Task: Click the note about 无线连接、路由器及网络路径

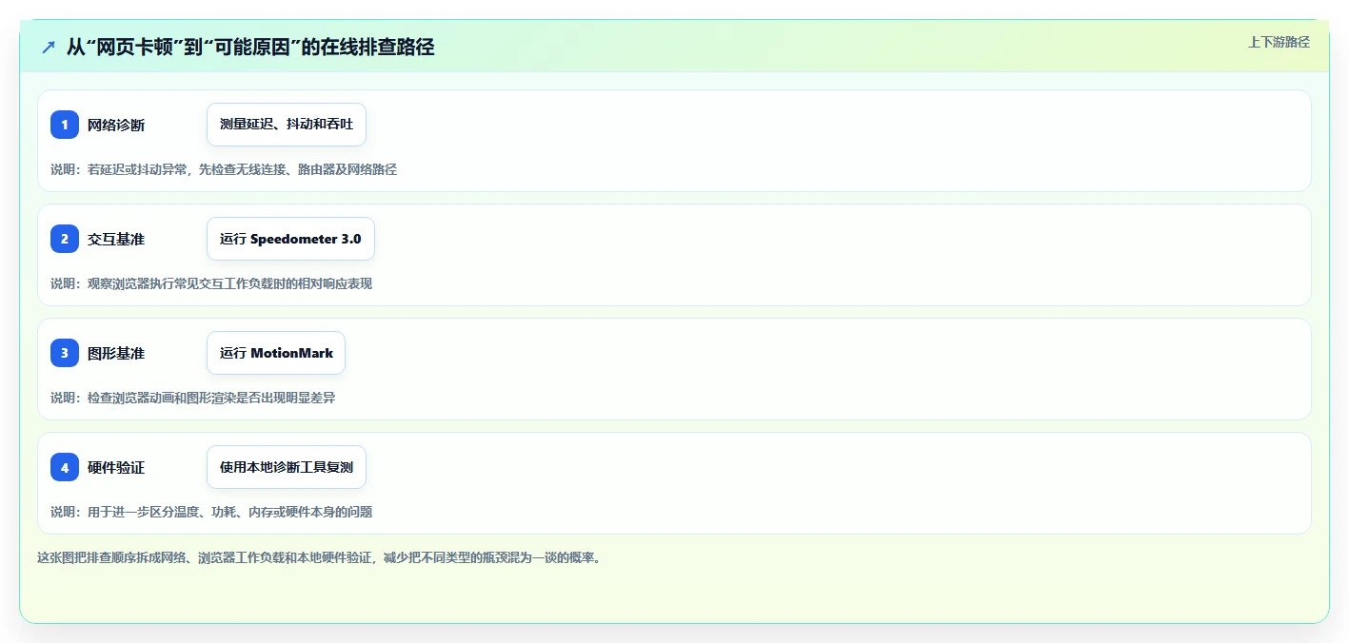Action: [224, 169]
